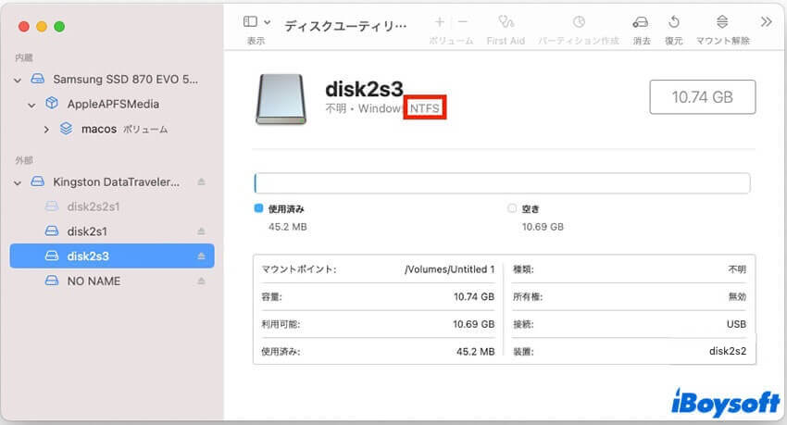Erase the disk using 消去 icon
This screenshot has height=425, width=787.
tap(641, 21)
